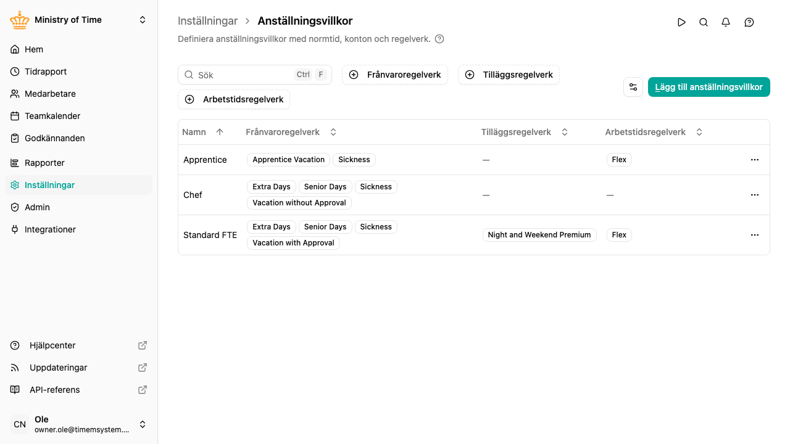Go to Hem in the sidebar

pyautogui.click(x=79, y=49)
